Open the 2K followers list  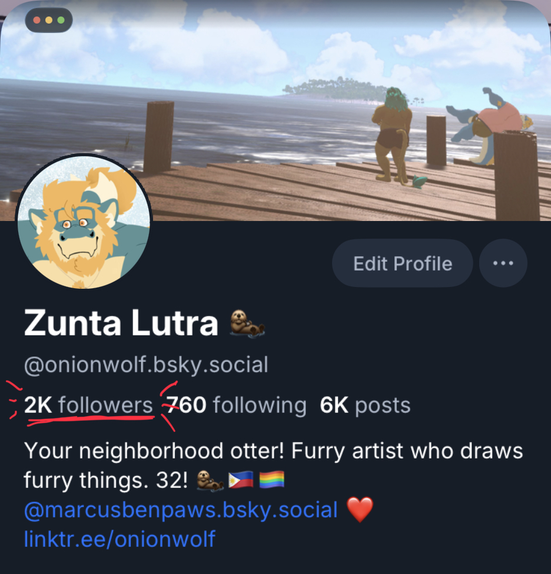pos(88,405)
